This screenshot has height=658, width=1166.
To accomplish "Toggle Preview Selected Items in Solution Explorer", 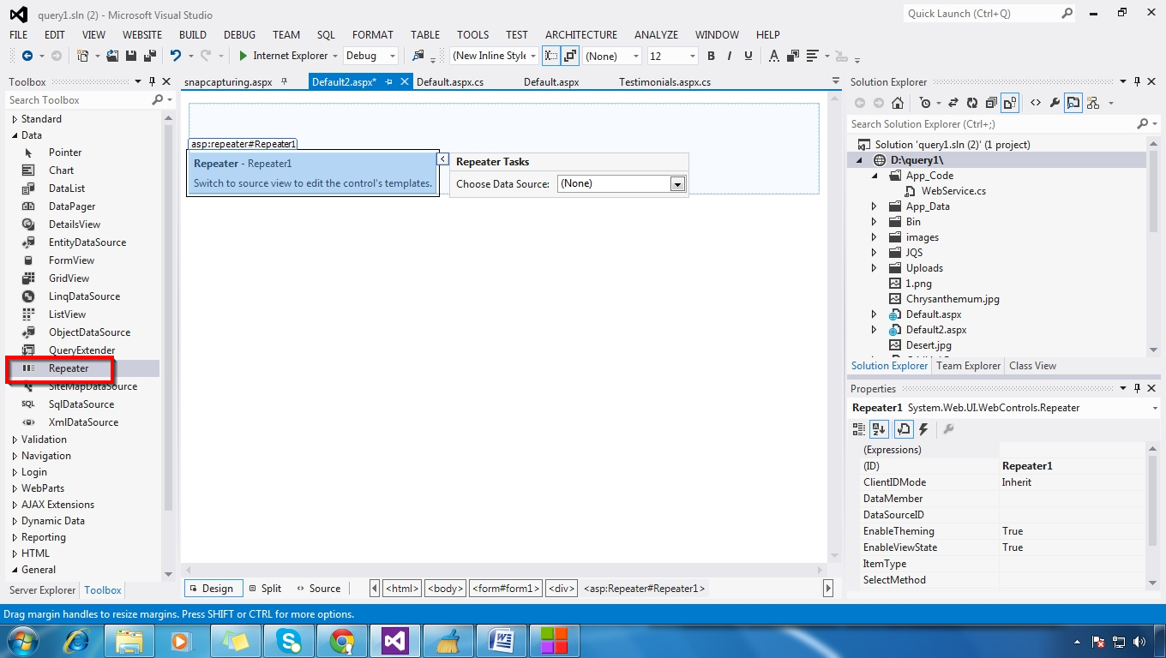I will (1073, 103).
